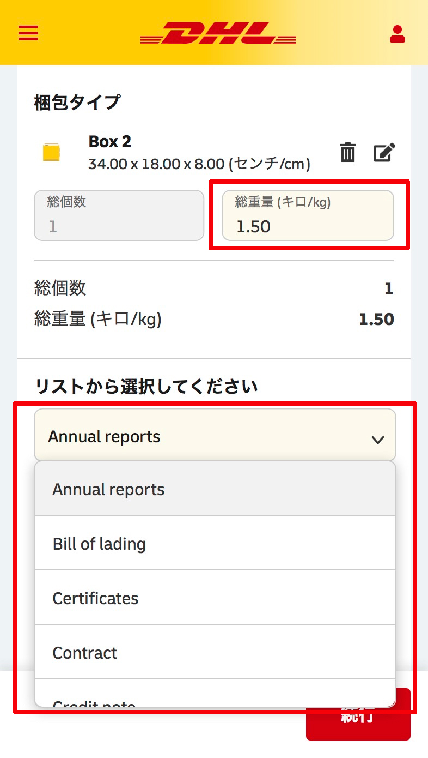
Task: Collapse the document list with the chevron arrow
Action: click(x=377, y=440)
